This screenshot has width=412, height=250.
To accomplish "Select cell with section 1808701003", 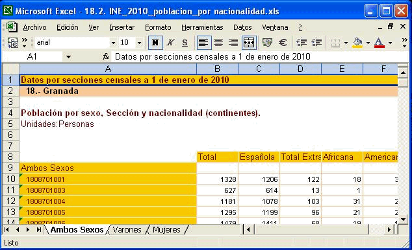I will click(108, 190).
